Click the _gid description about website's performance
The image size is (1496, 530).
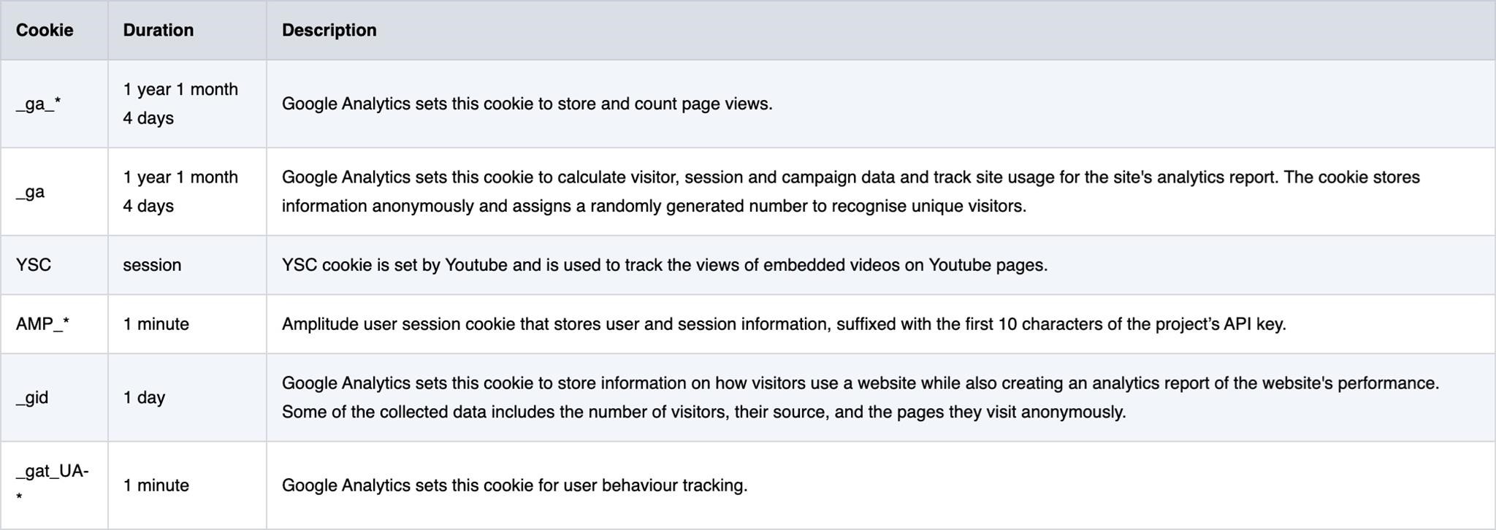click(860, 398)
